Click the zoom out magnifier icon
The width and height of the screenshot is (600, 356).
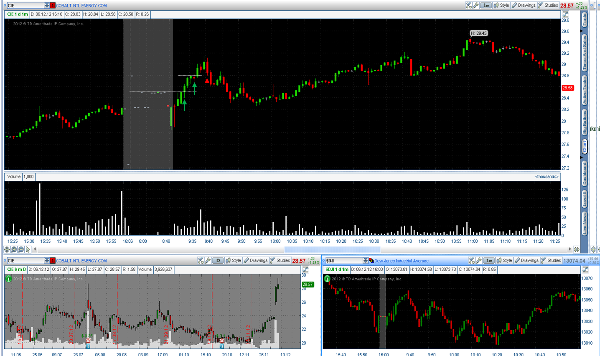tap(21, 249)
